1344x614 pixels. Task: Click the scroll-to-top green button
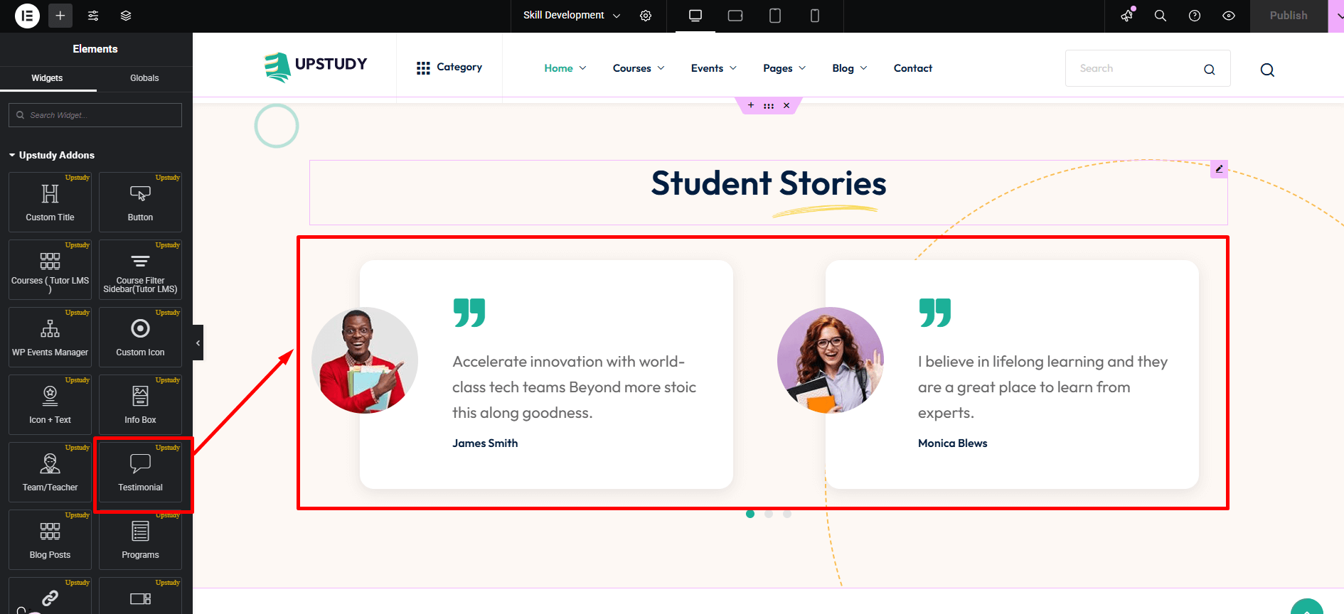[x=1307, y=606]
